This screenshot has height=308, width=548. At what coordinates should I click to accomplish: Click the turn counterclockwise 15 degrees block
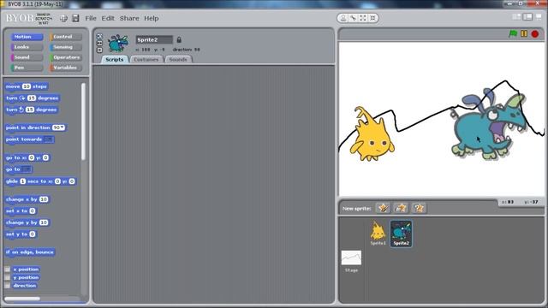[32, 110]
